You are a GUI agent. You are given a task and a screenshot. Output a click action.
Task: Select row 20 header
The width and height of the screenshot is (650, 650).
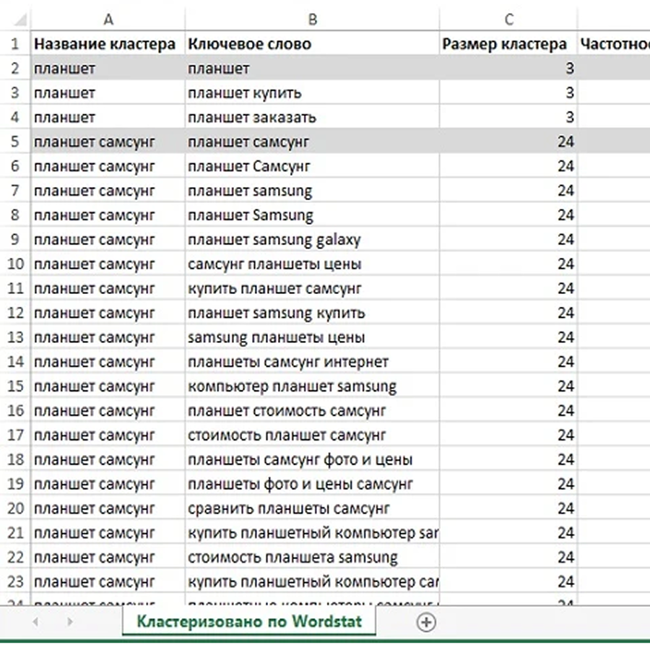coord(15,508)
